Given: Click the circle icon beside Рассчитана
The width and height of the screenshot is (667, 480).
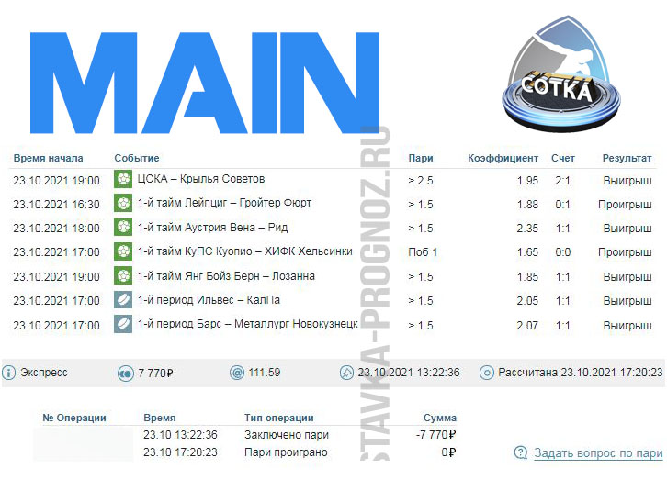Looking at the screenshot, I should 487,373.
